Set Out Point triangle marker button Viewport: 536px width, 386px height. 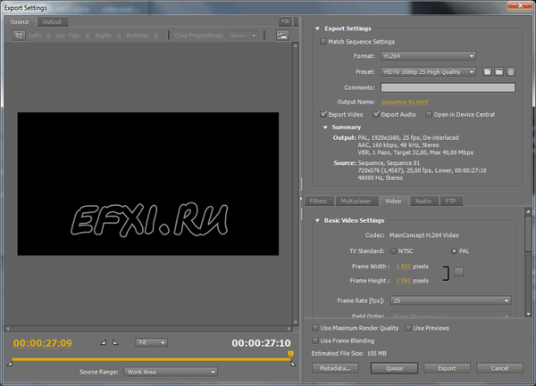(115, 342)
